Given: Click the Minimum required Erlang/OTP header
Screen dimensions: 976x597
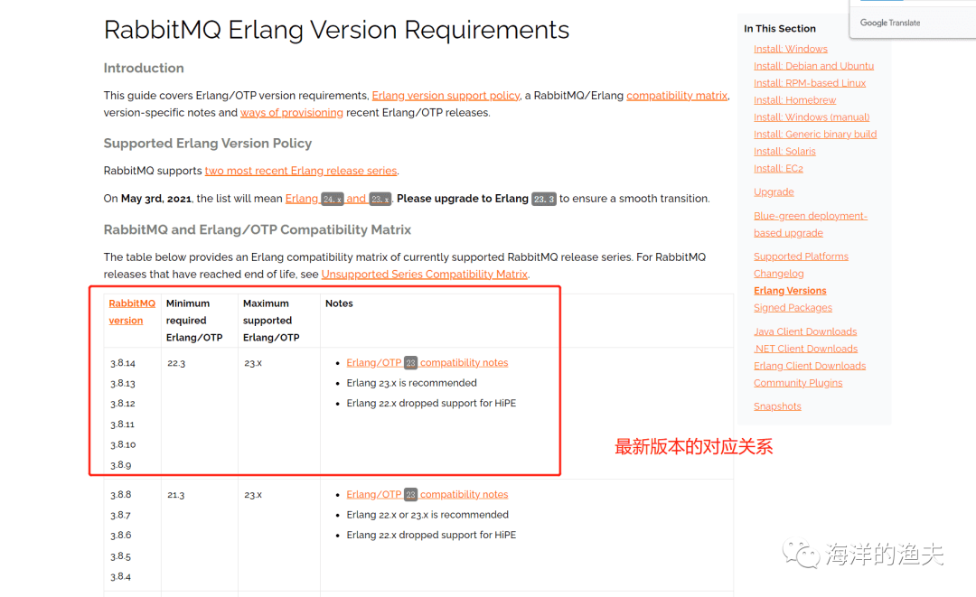Looking at the screenshot, I should [x=194, y=321].
